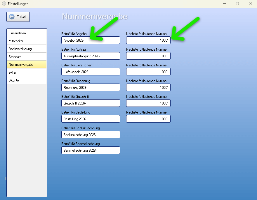Open the Firmendaten settings section

pyautogui.click(x=27, y=33)
